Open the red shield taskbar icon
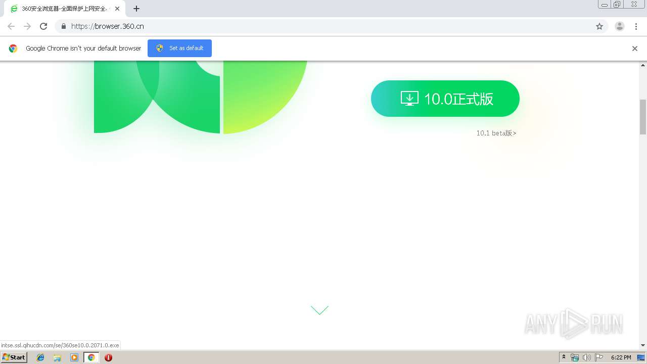Image resolution: width=647 pixels, height=364 pixels. point(108,357)
